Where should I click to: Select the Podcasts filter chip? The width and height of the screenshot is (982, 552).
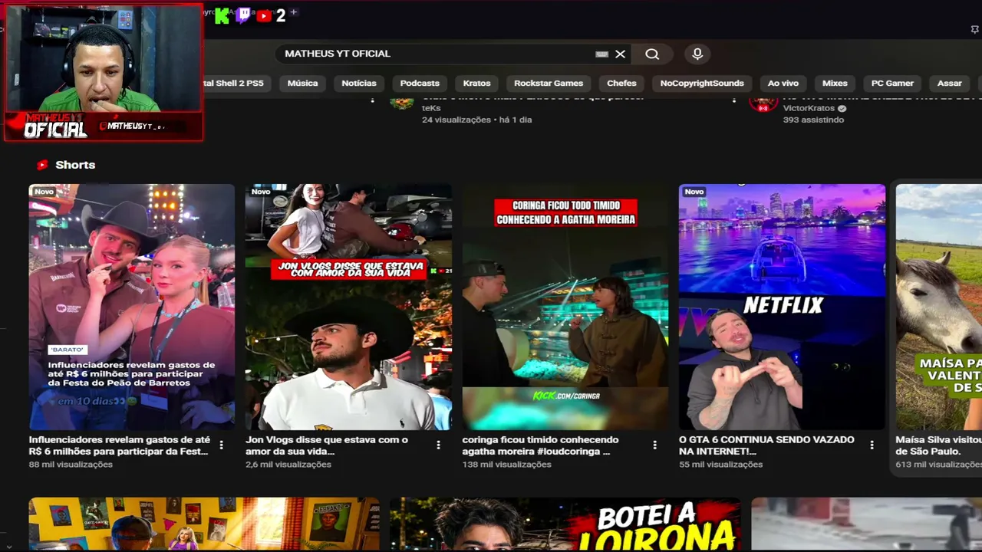tap(420, 83)
